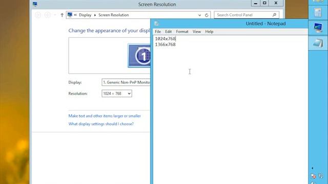Image resolution: width=328 pixels, height=184 pixels.
Task: Close the Screen Resolution window
Action: click(x=276, y=3)
